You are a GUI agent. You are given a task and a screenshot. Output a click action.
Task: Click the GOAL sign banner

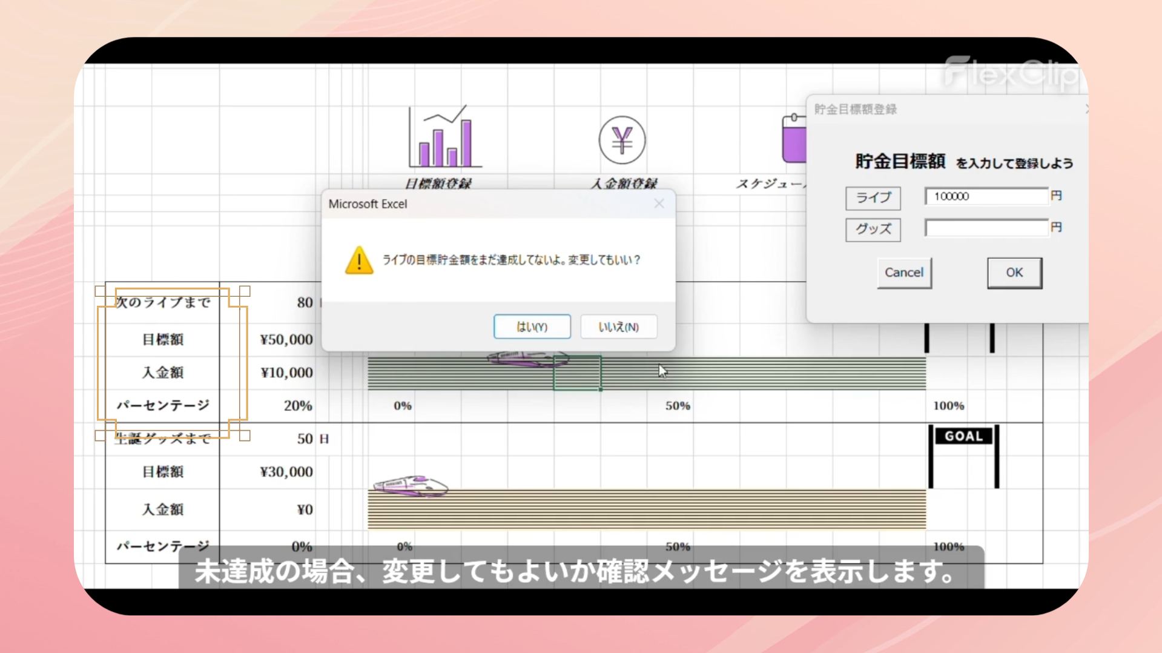(x=963, y=436)
